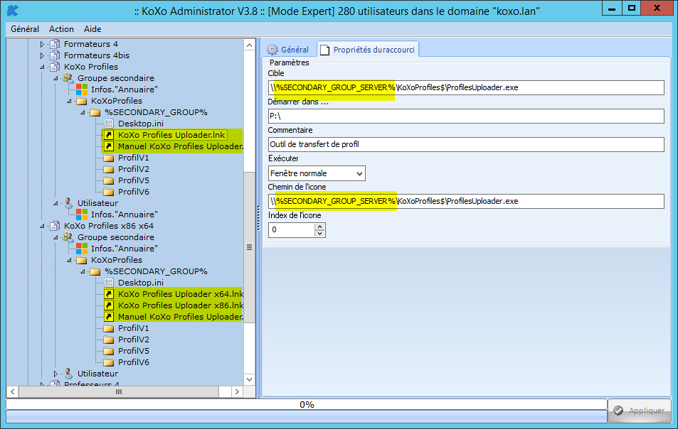Open the Général menu

click(x=25, y=29)
